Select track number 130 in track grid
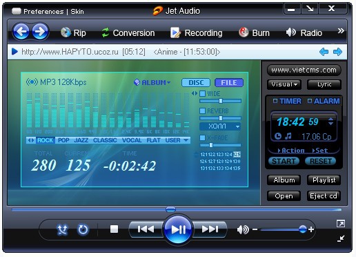The height and width of the screenshot is (257, 356). click(237, 161)
